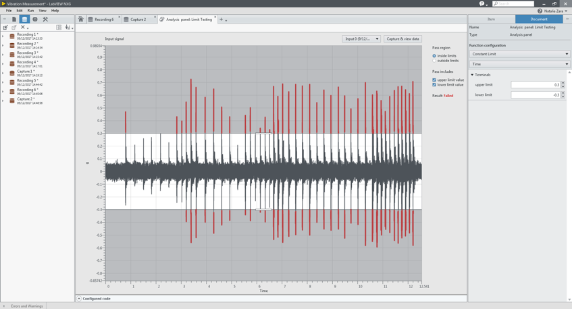
Task: Click the capture camera icon in the navigation pane
Action: click(35, 20)
